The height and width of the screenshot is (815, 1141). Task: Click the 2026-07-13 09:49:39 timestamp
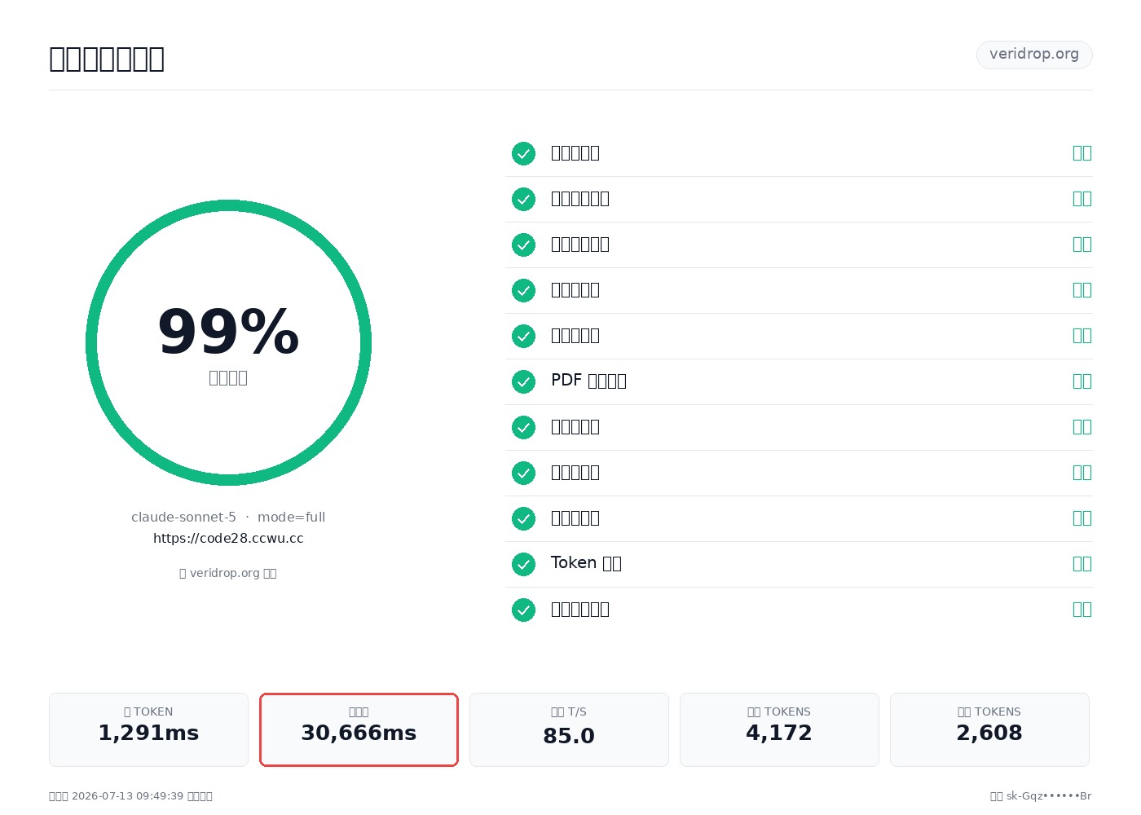127,796
